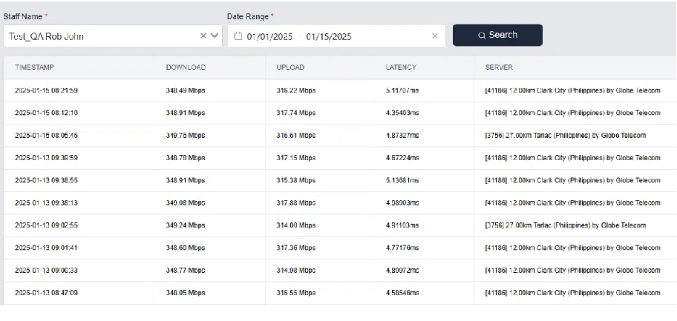Click upload value 316.61 Mbps
The height and width of the screenshot is (321, 677).
[296, 136]
